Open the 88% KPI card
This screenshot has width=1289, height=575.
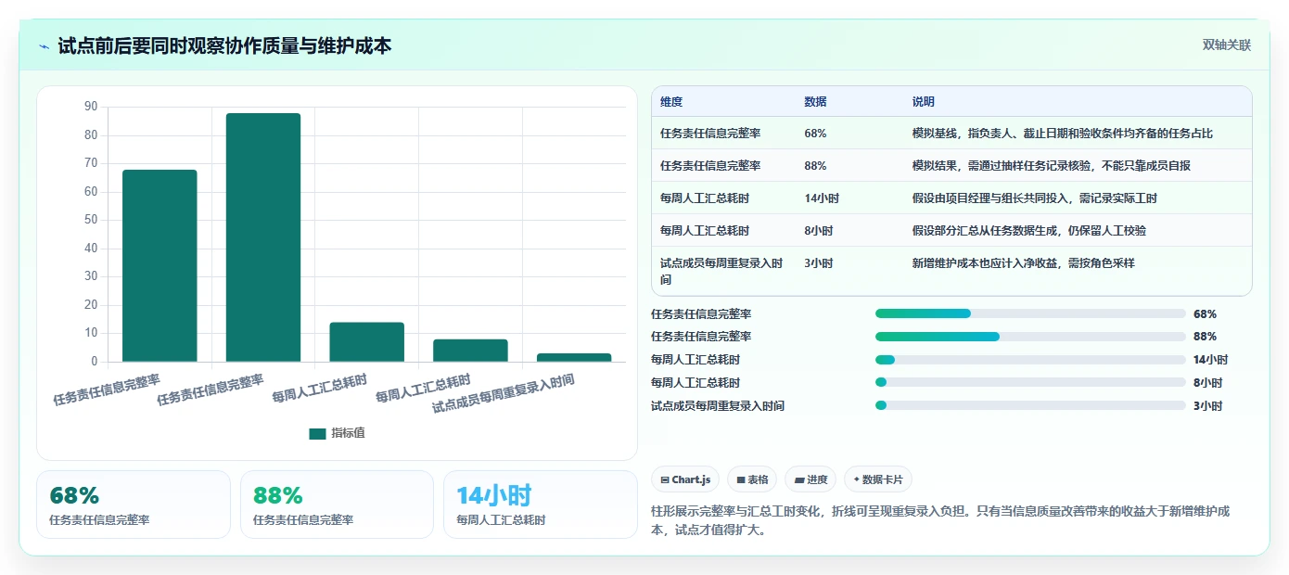click(337, 505)
